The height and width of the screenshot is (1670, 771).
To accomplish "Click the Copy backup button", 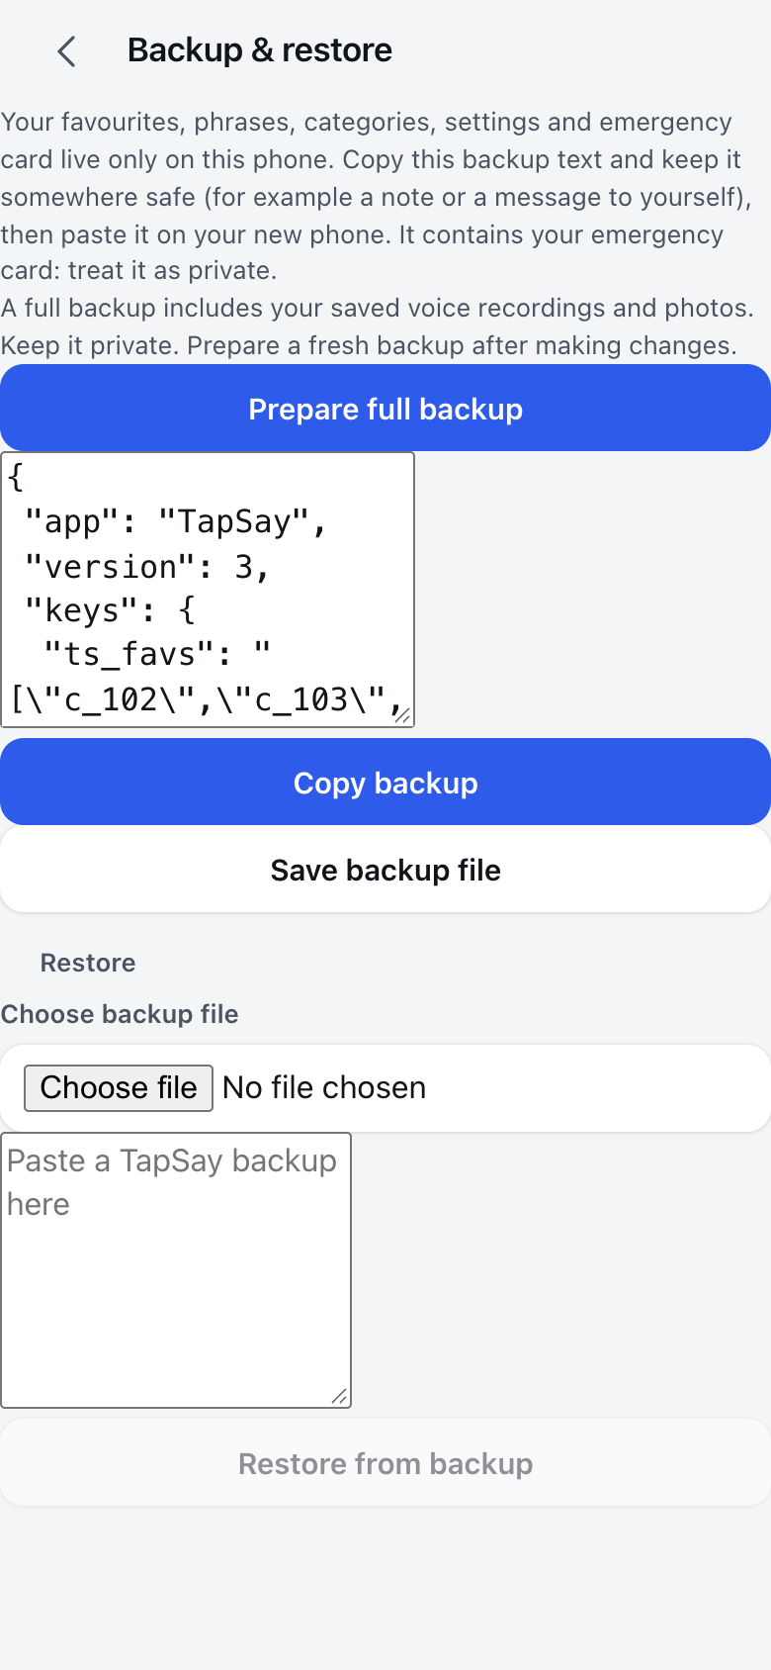I will (x=385, y=783).
